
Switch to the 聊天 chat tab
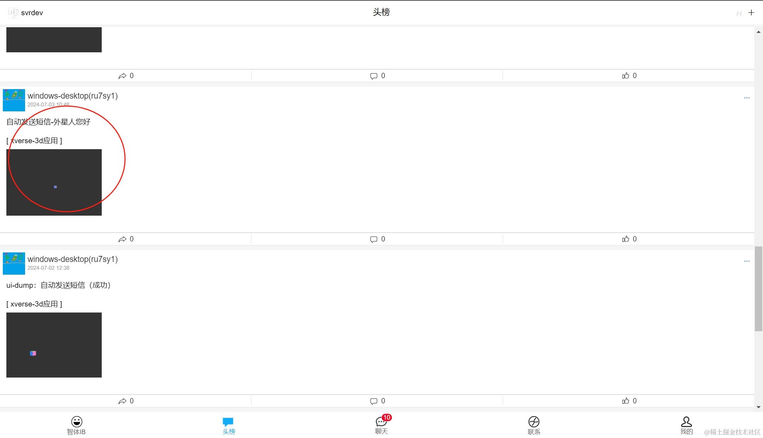tap(382, 425)
